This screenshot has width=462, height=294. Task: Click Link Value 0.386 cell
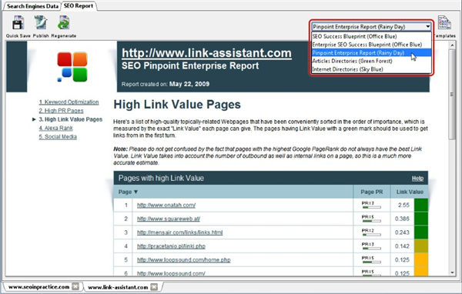(x=402, y=219)
